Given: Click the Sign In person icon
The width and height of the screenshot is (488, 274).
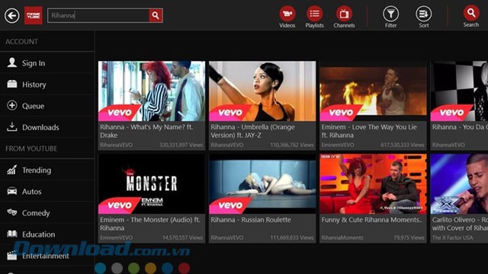Looking at the screenshot, I should 12,62.
